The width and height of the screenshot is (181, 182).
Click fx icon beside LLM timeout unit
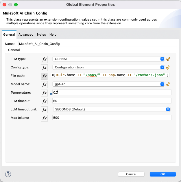tap(44, 110)
